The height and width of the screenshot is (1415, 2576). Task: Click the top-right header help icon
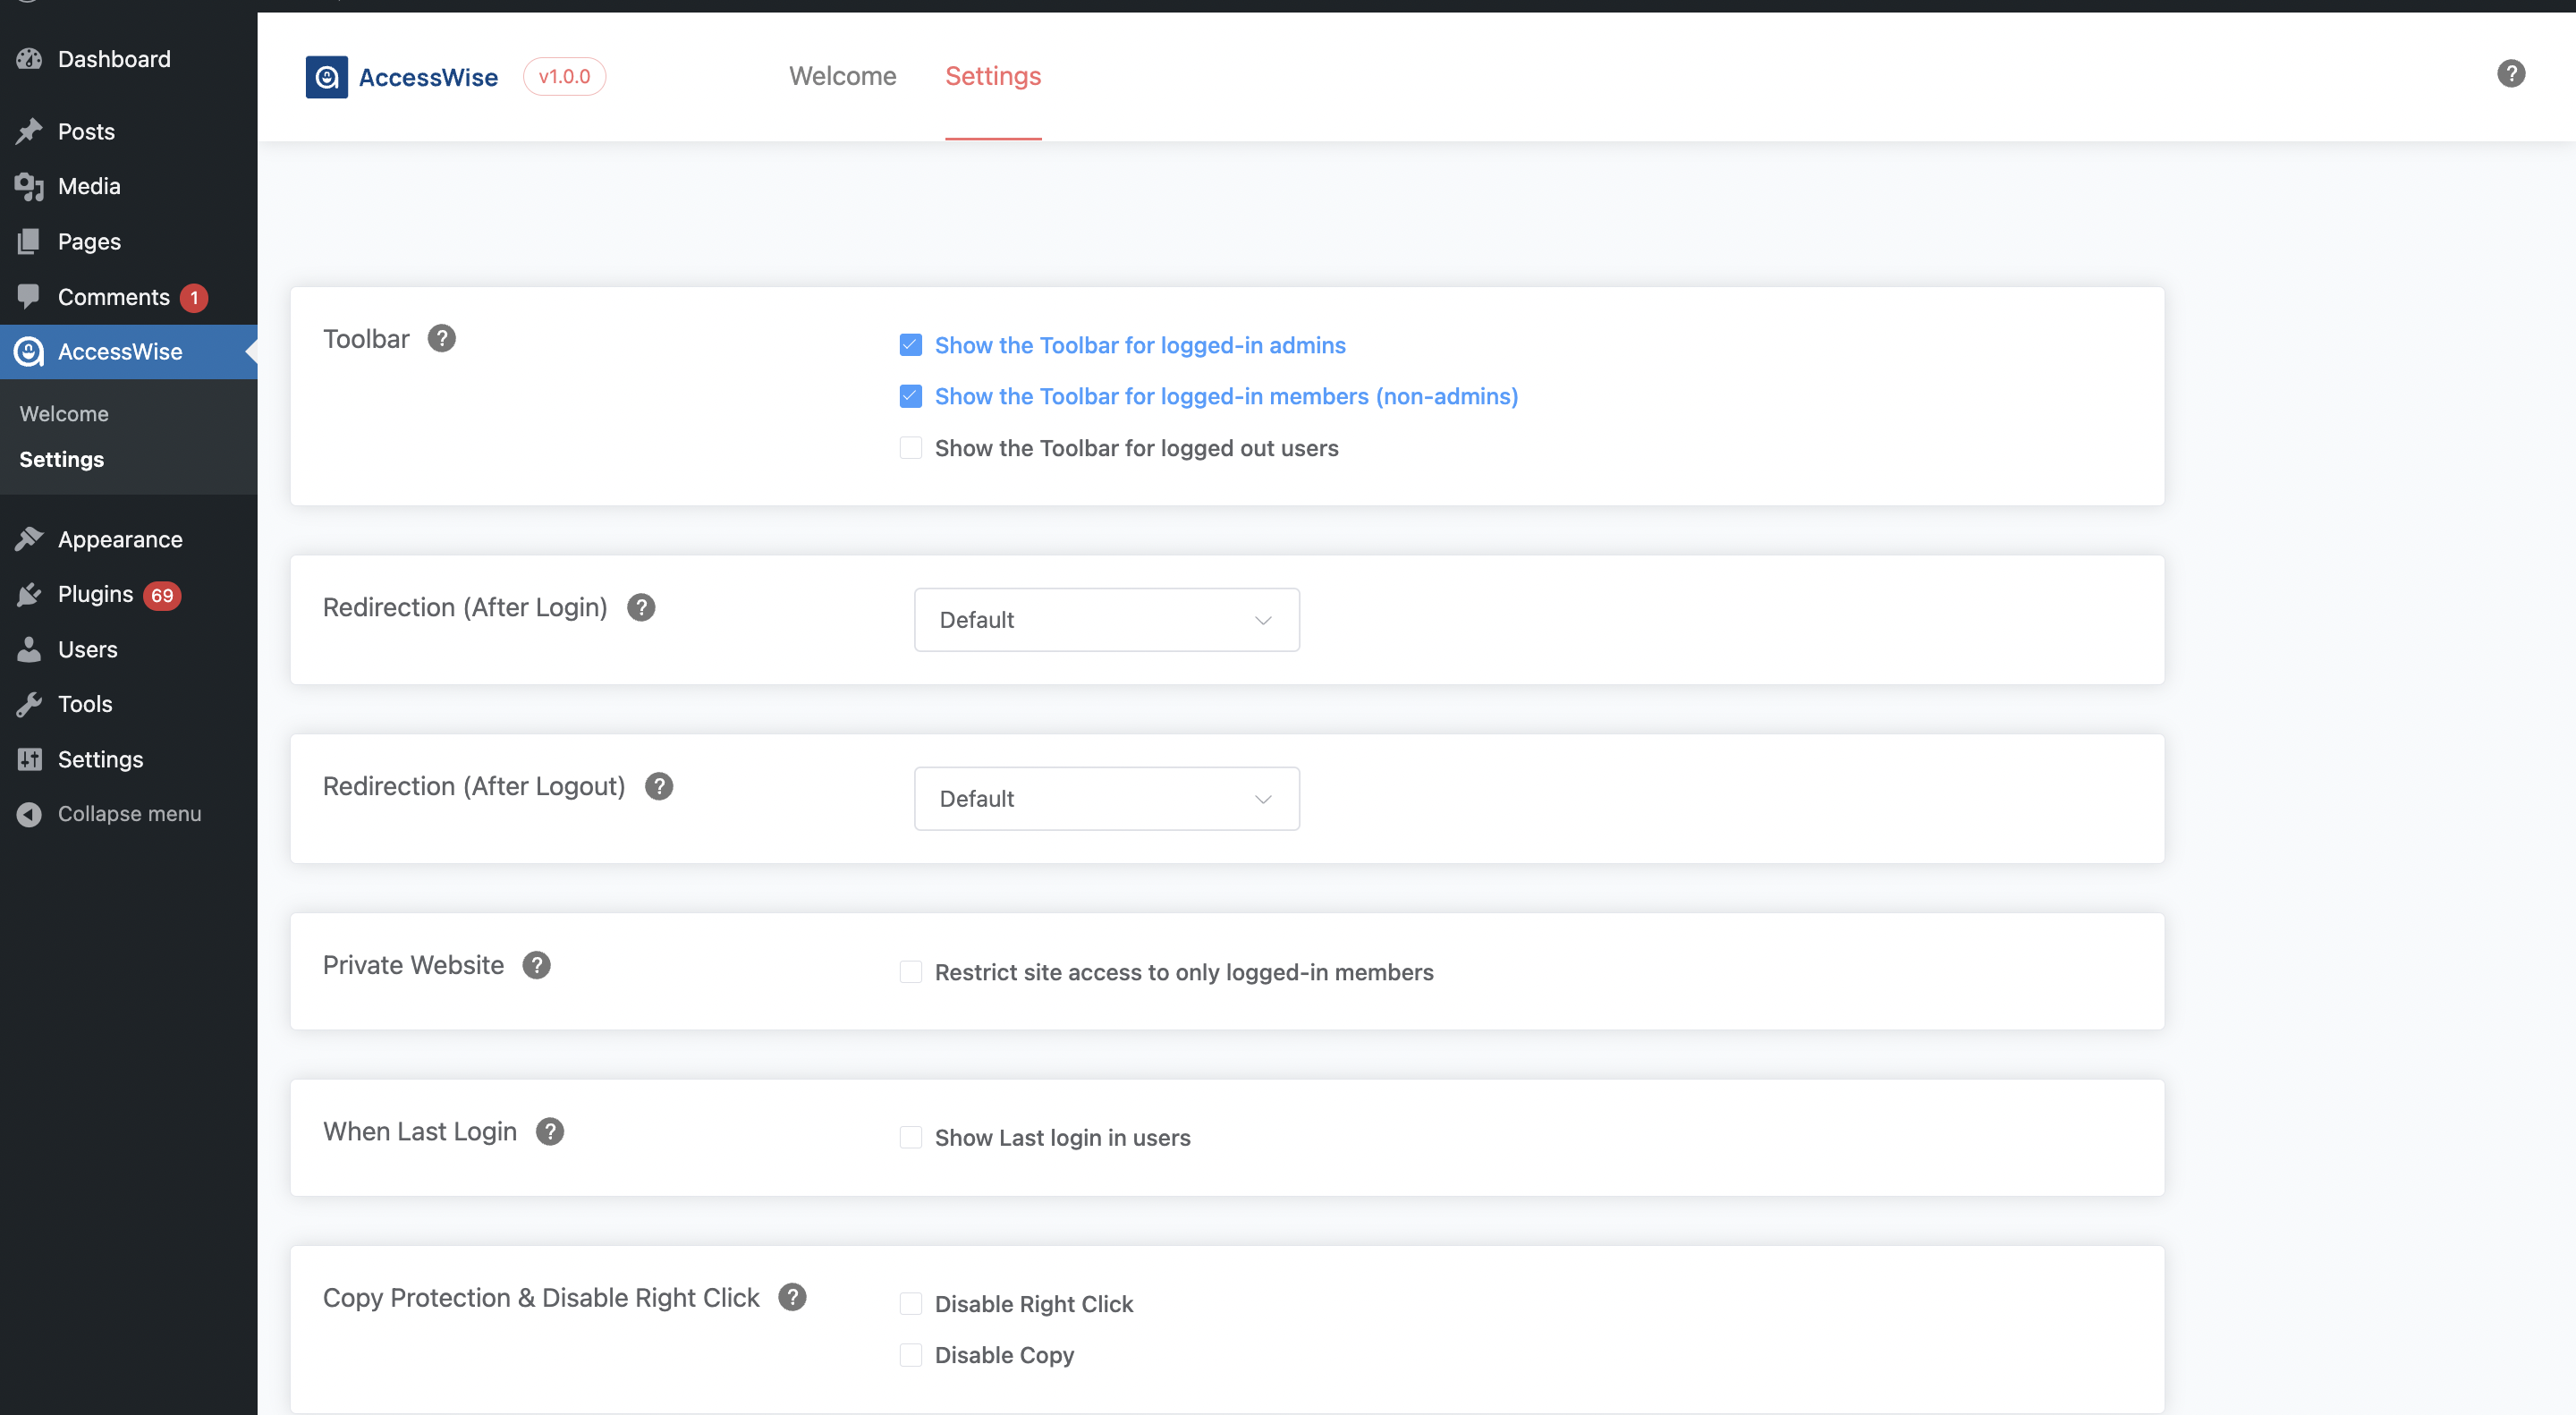pos(2511,74)
